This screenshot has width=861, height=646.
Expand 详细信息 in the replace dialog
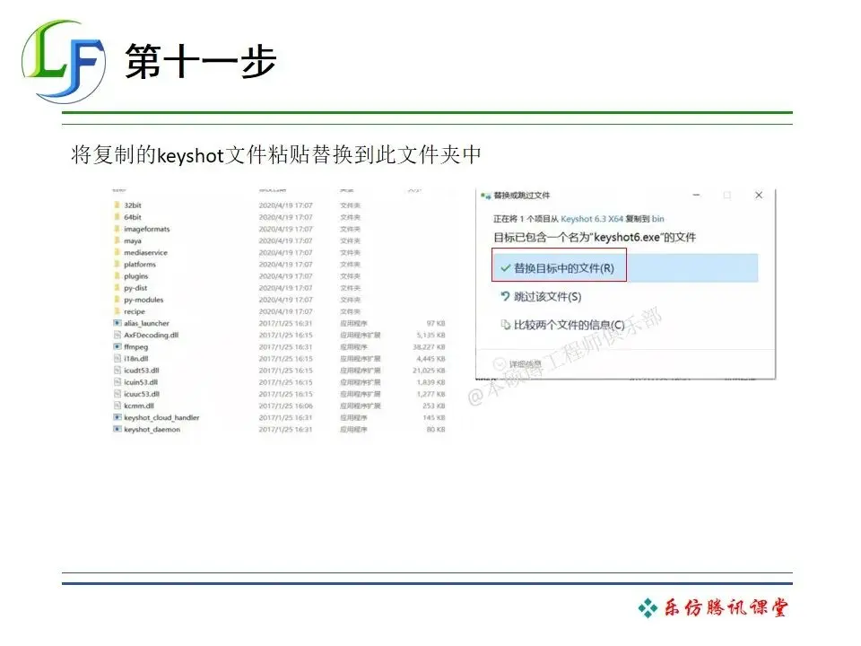[x=517, y=364]
